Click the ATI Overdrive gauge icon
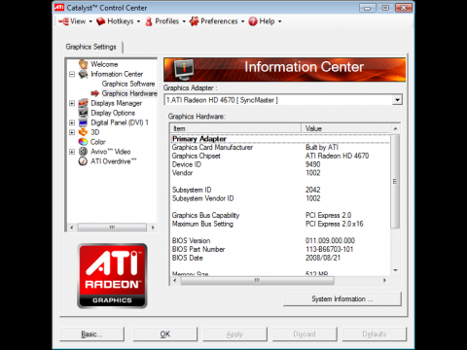 click(84, 161)
